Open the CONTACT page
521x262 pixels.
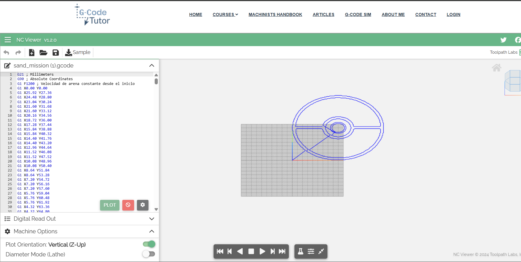coord(426,15)
